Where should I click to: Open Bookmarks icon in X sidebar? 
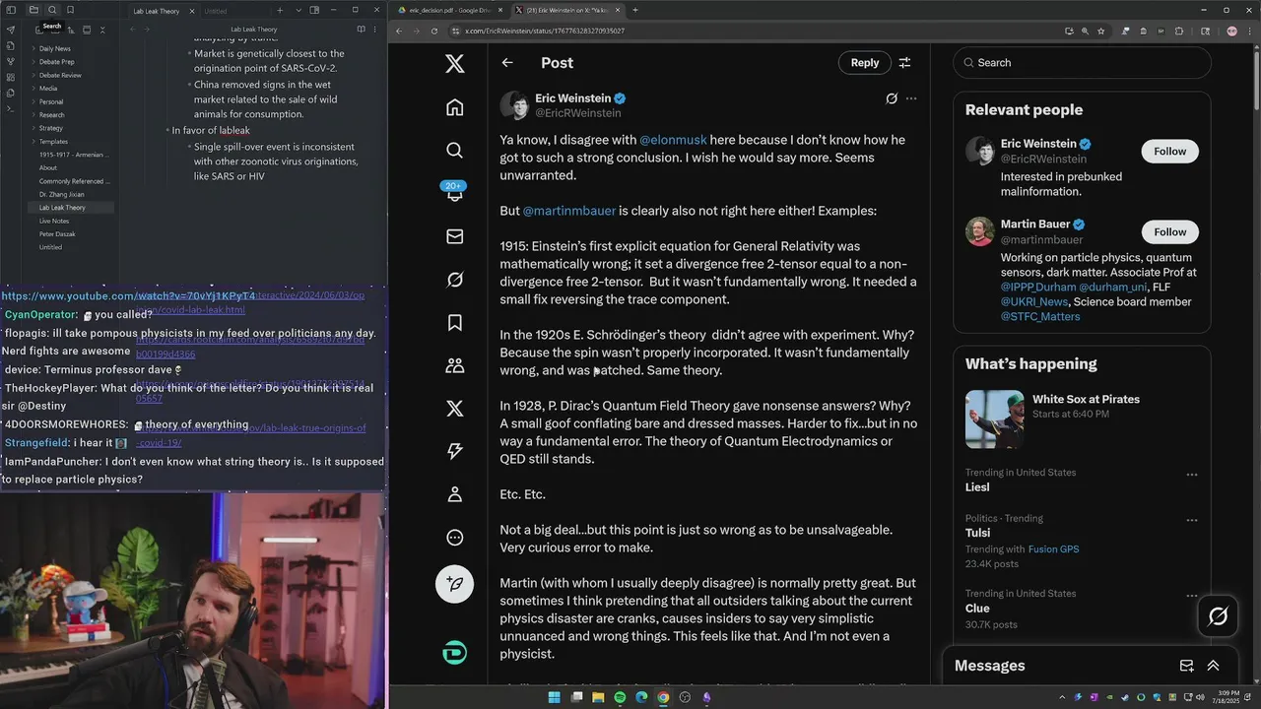point(454,322)
